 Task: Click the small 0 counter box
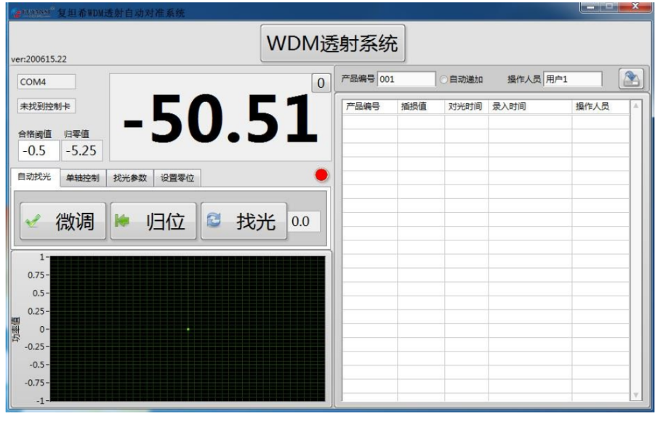coord(321,83)
